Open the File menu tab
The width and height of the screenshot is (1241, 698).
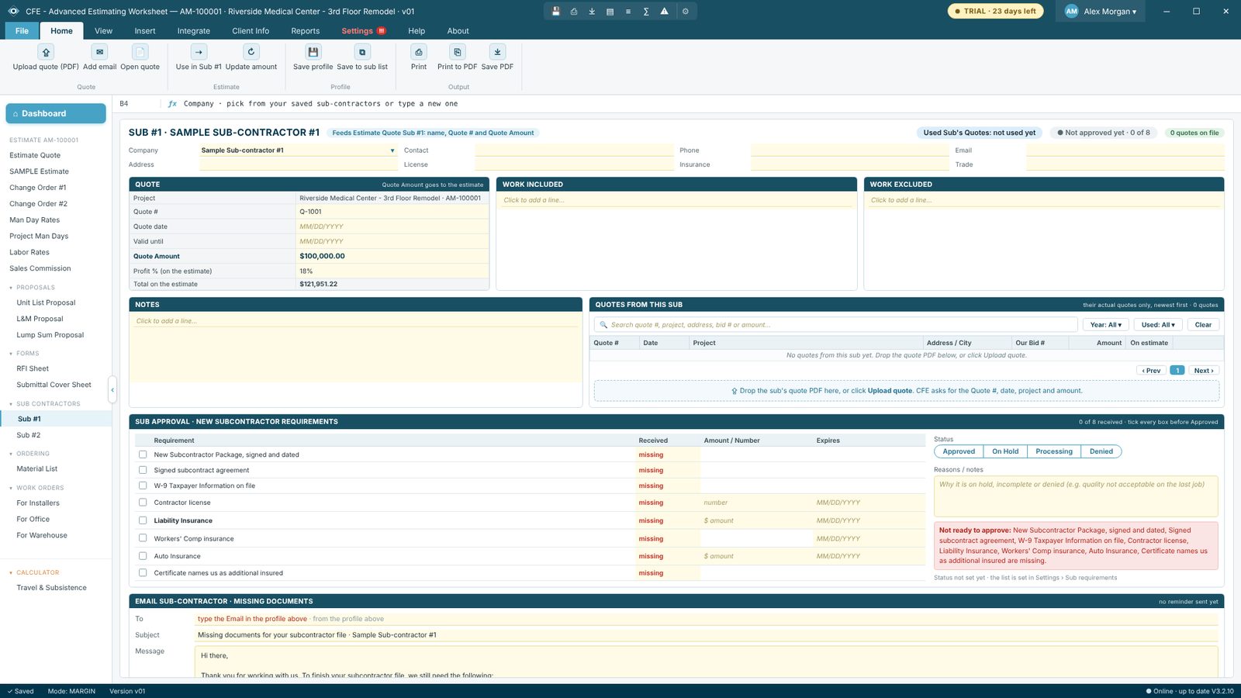22,31
